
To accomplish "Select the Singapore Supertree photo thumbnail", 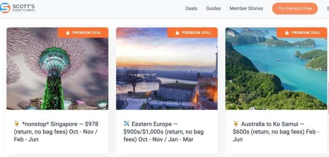I will (58, 69).
